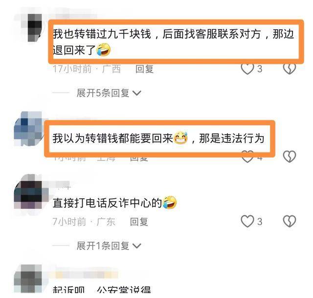
Task: Click chevron next to 展开1条回复
Action: (137, 246)
